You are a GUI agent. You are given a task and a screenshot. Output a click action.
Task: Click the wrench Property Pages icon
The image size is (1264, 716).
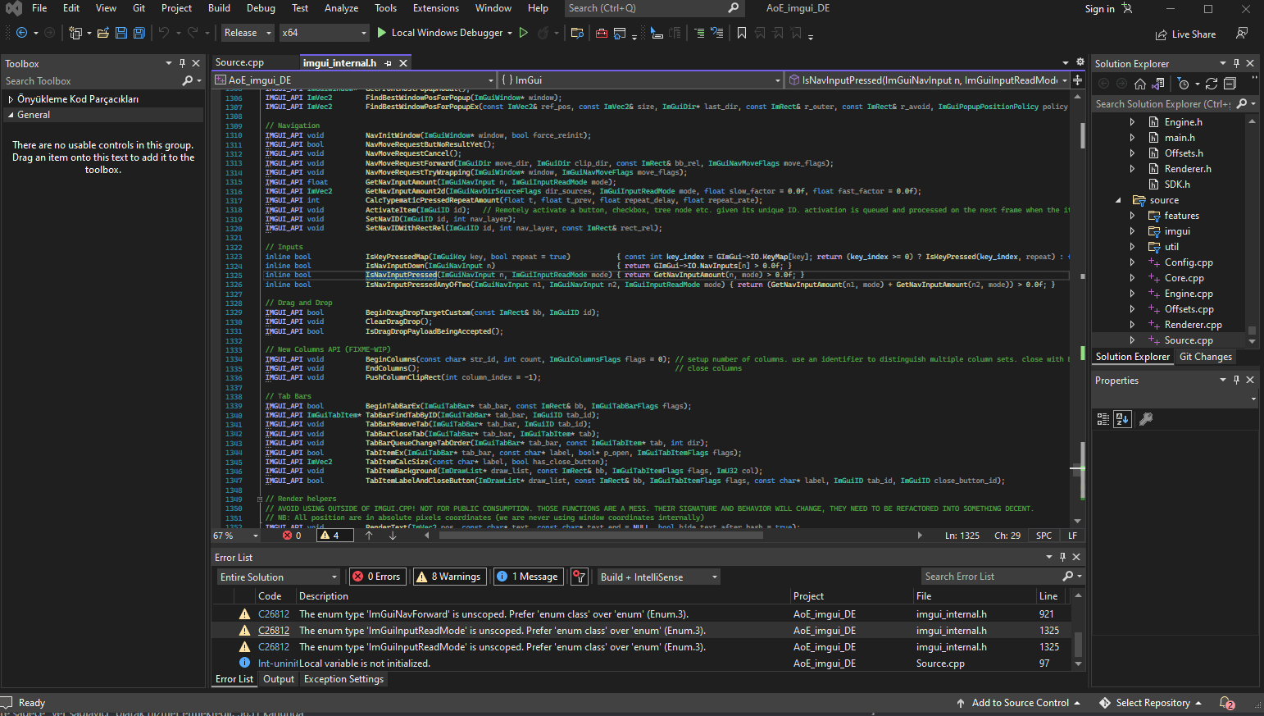1146,419
